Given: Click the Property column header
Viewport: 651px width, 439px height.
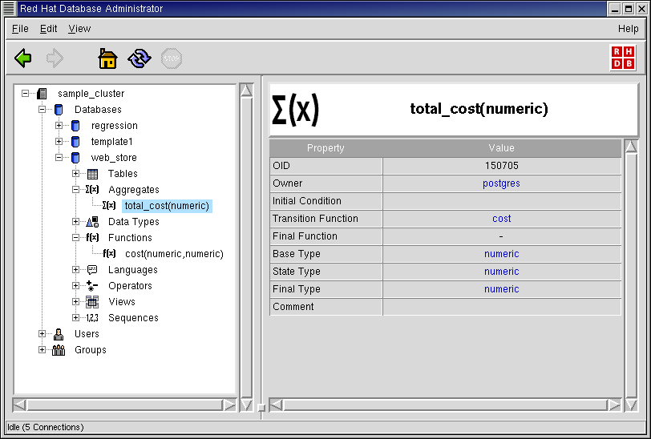Looking at the screenshot, I should click(x=326, y=148).
